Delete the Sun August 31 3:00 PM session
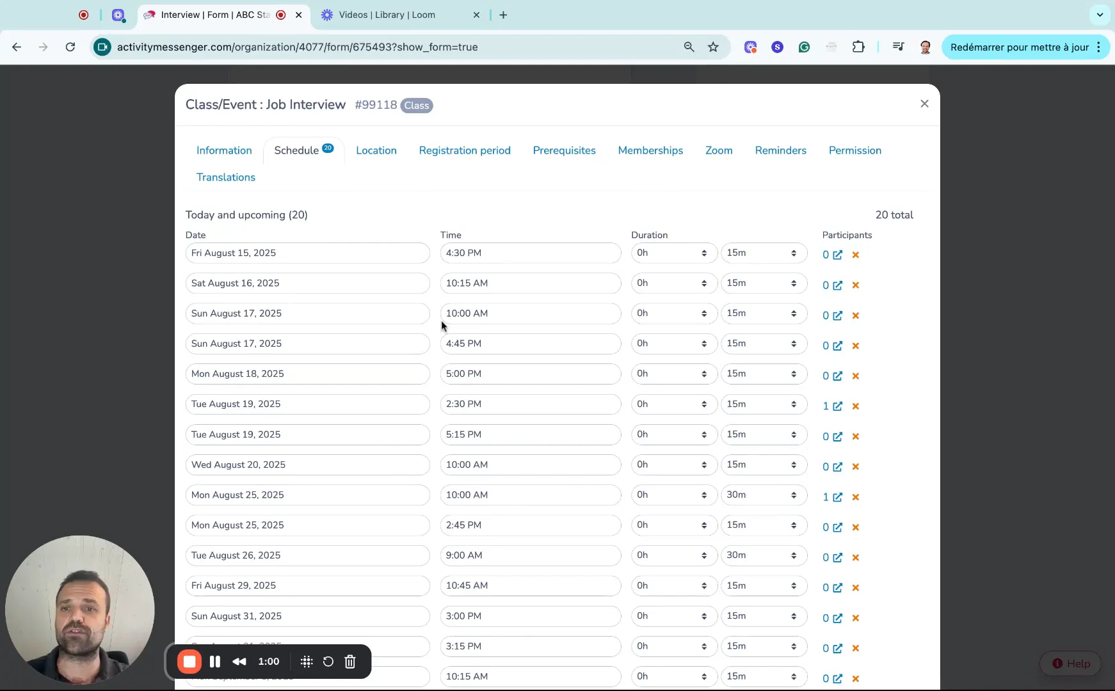Viewport: 1115px width, 691px height. (x=856, y=618)
